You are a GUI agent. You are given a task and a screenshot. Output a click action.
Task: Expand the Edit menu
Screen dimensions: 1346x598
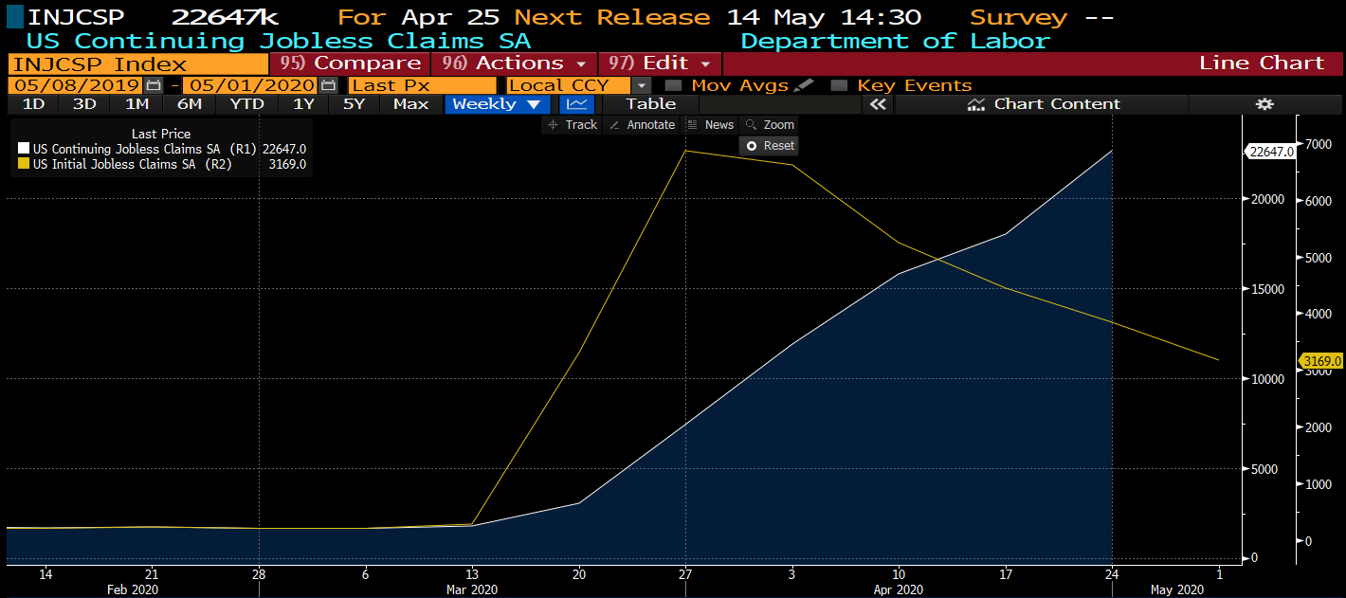660,63
